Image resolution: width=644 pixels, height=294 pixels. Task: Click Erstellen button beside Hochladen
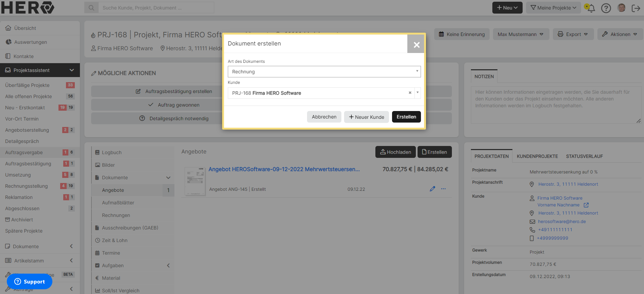435,152
